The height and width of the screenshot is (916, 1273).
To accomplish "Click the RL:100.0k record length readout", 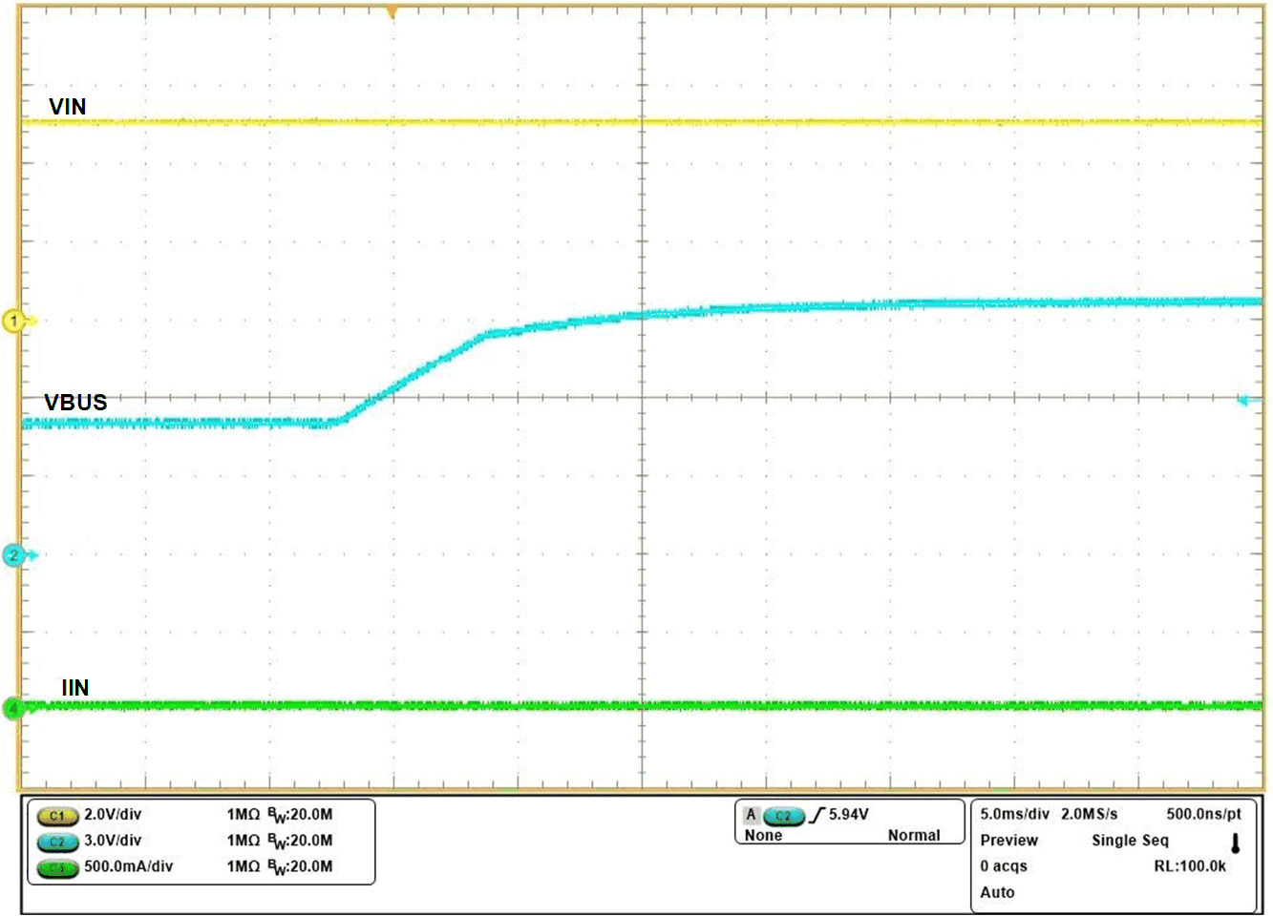I will click(1190, 866).
